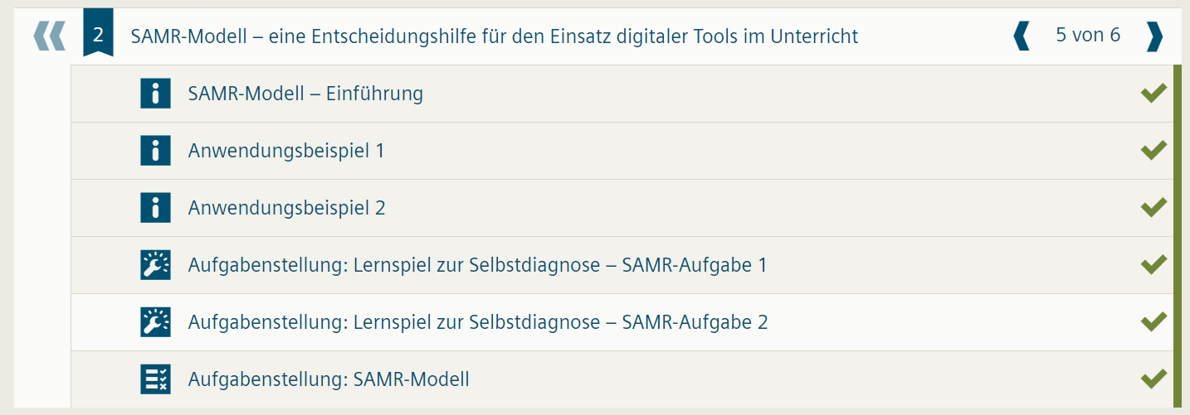
Task: Click the wrench icon for SAMR-Aufgabe 1
Action: click(x=155, y=265)
